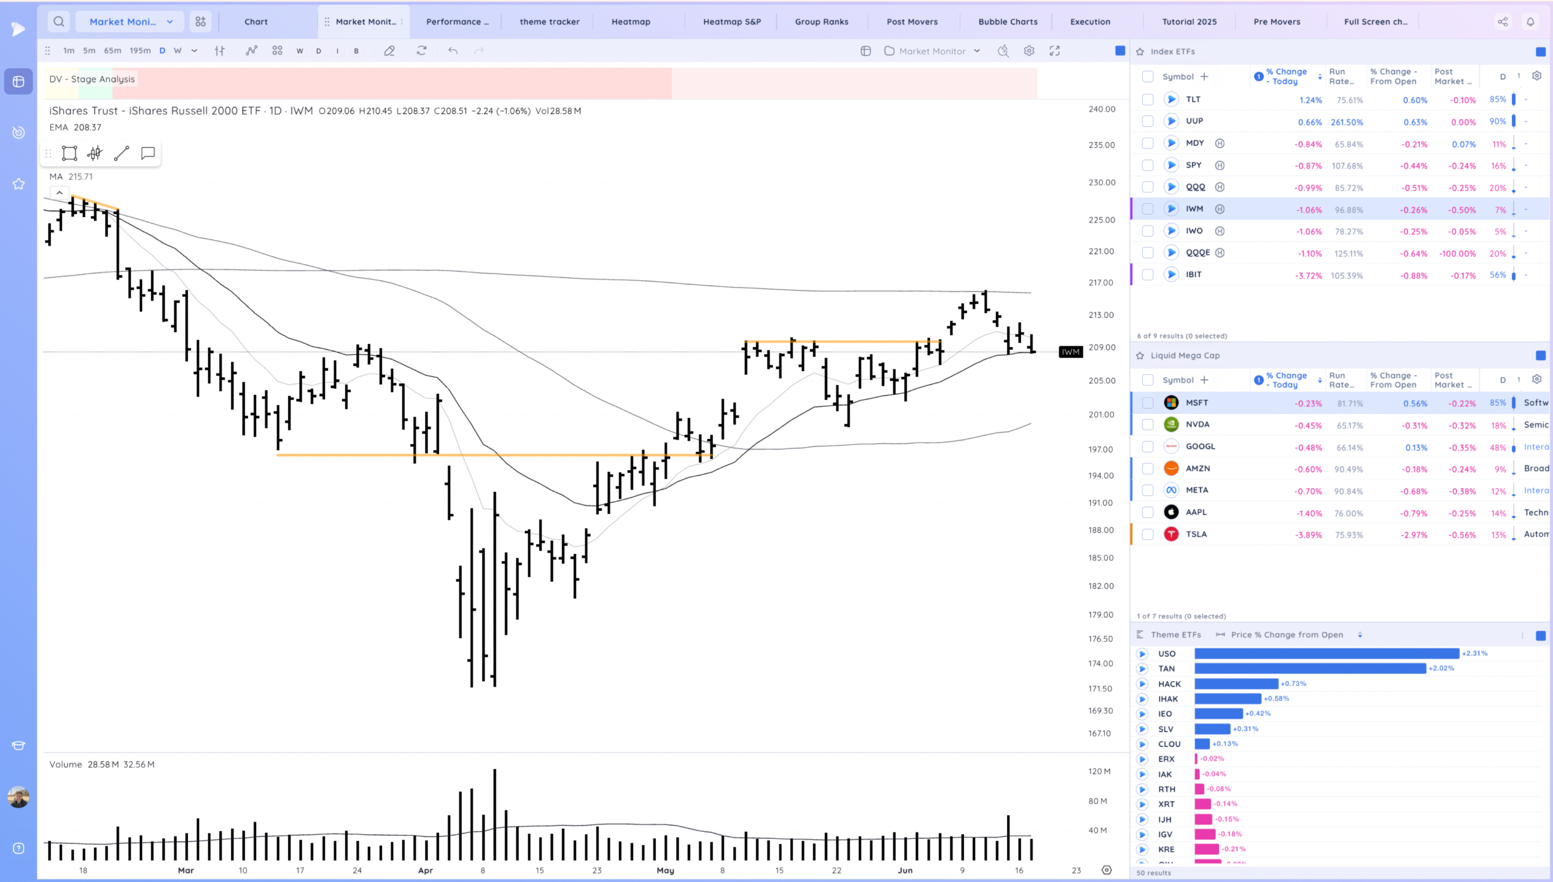The height and width of the screenshot is (882, 1553).
Task: Click the search magnifier icon
Action: point(59,22)
